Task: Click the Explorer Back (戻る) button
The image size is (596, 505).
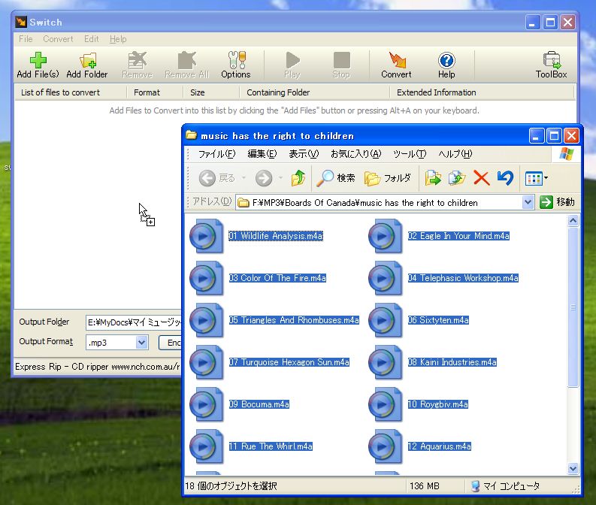Action: [x=216, y=178]
